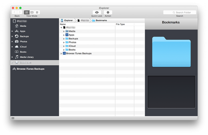Select the Media Library music note icon
Screen dimensions: 208x135
point(17,57)
